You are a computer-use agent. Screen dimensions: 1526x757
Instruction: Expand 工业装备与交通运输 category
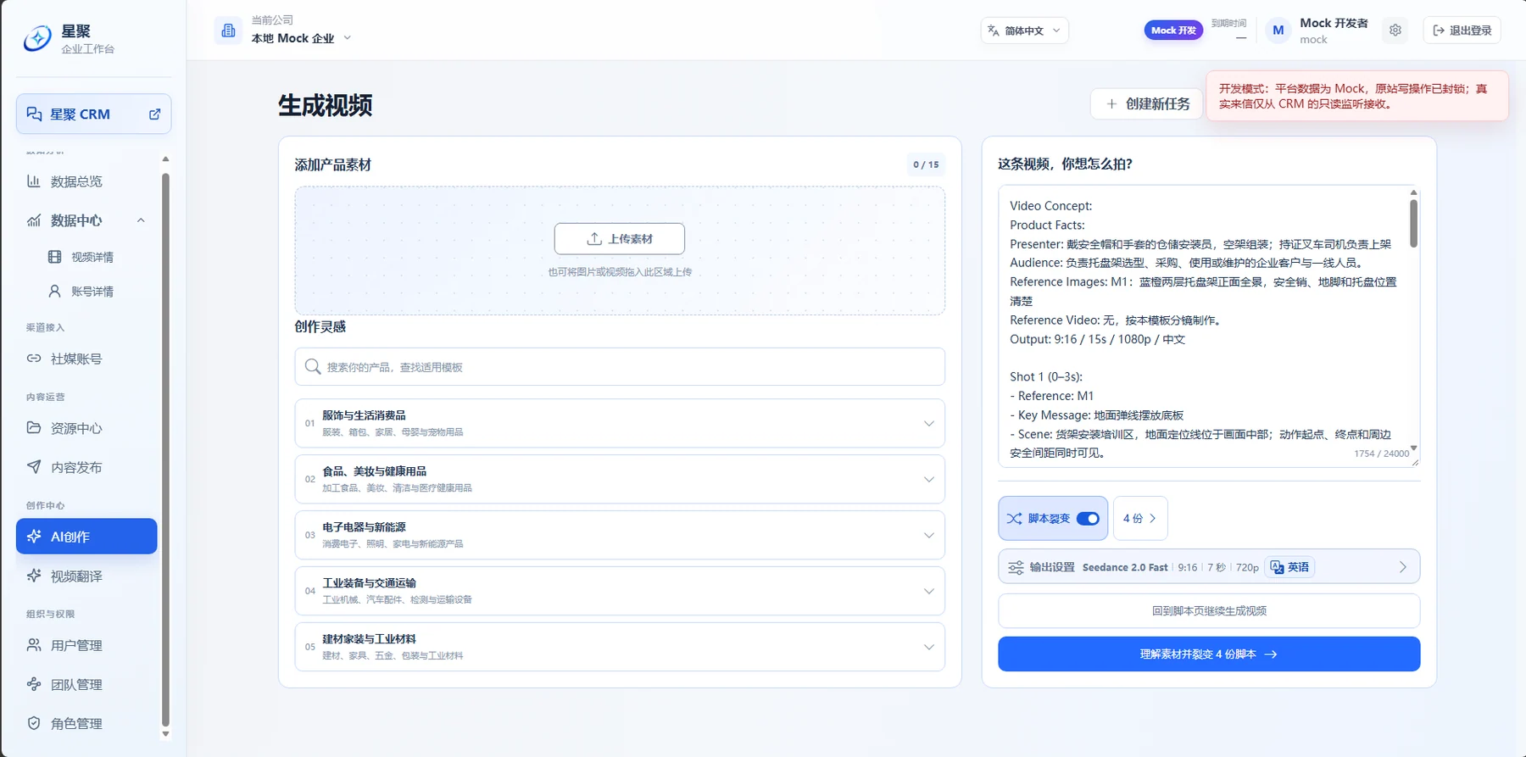[620, 591]
